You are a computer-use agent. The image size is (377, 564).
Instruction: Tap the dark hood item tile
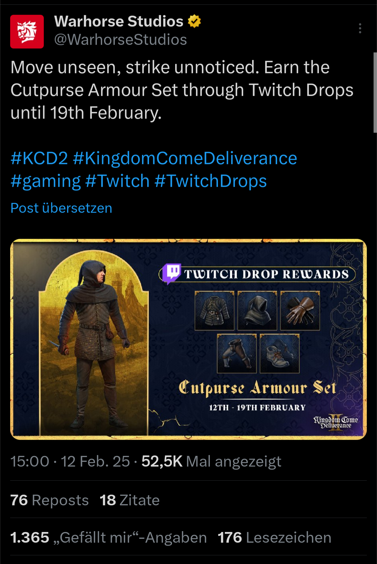coord(257,311)
